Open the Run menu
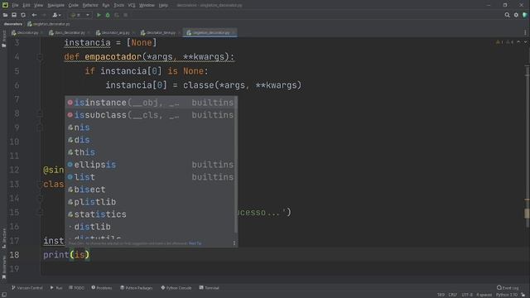Viewport: 530px width, 298px height. click(106, 5)
